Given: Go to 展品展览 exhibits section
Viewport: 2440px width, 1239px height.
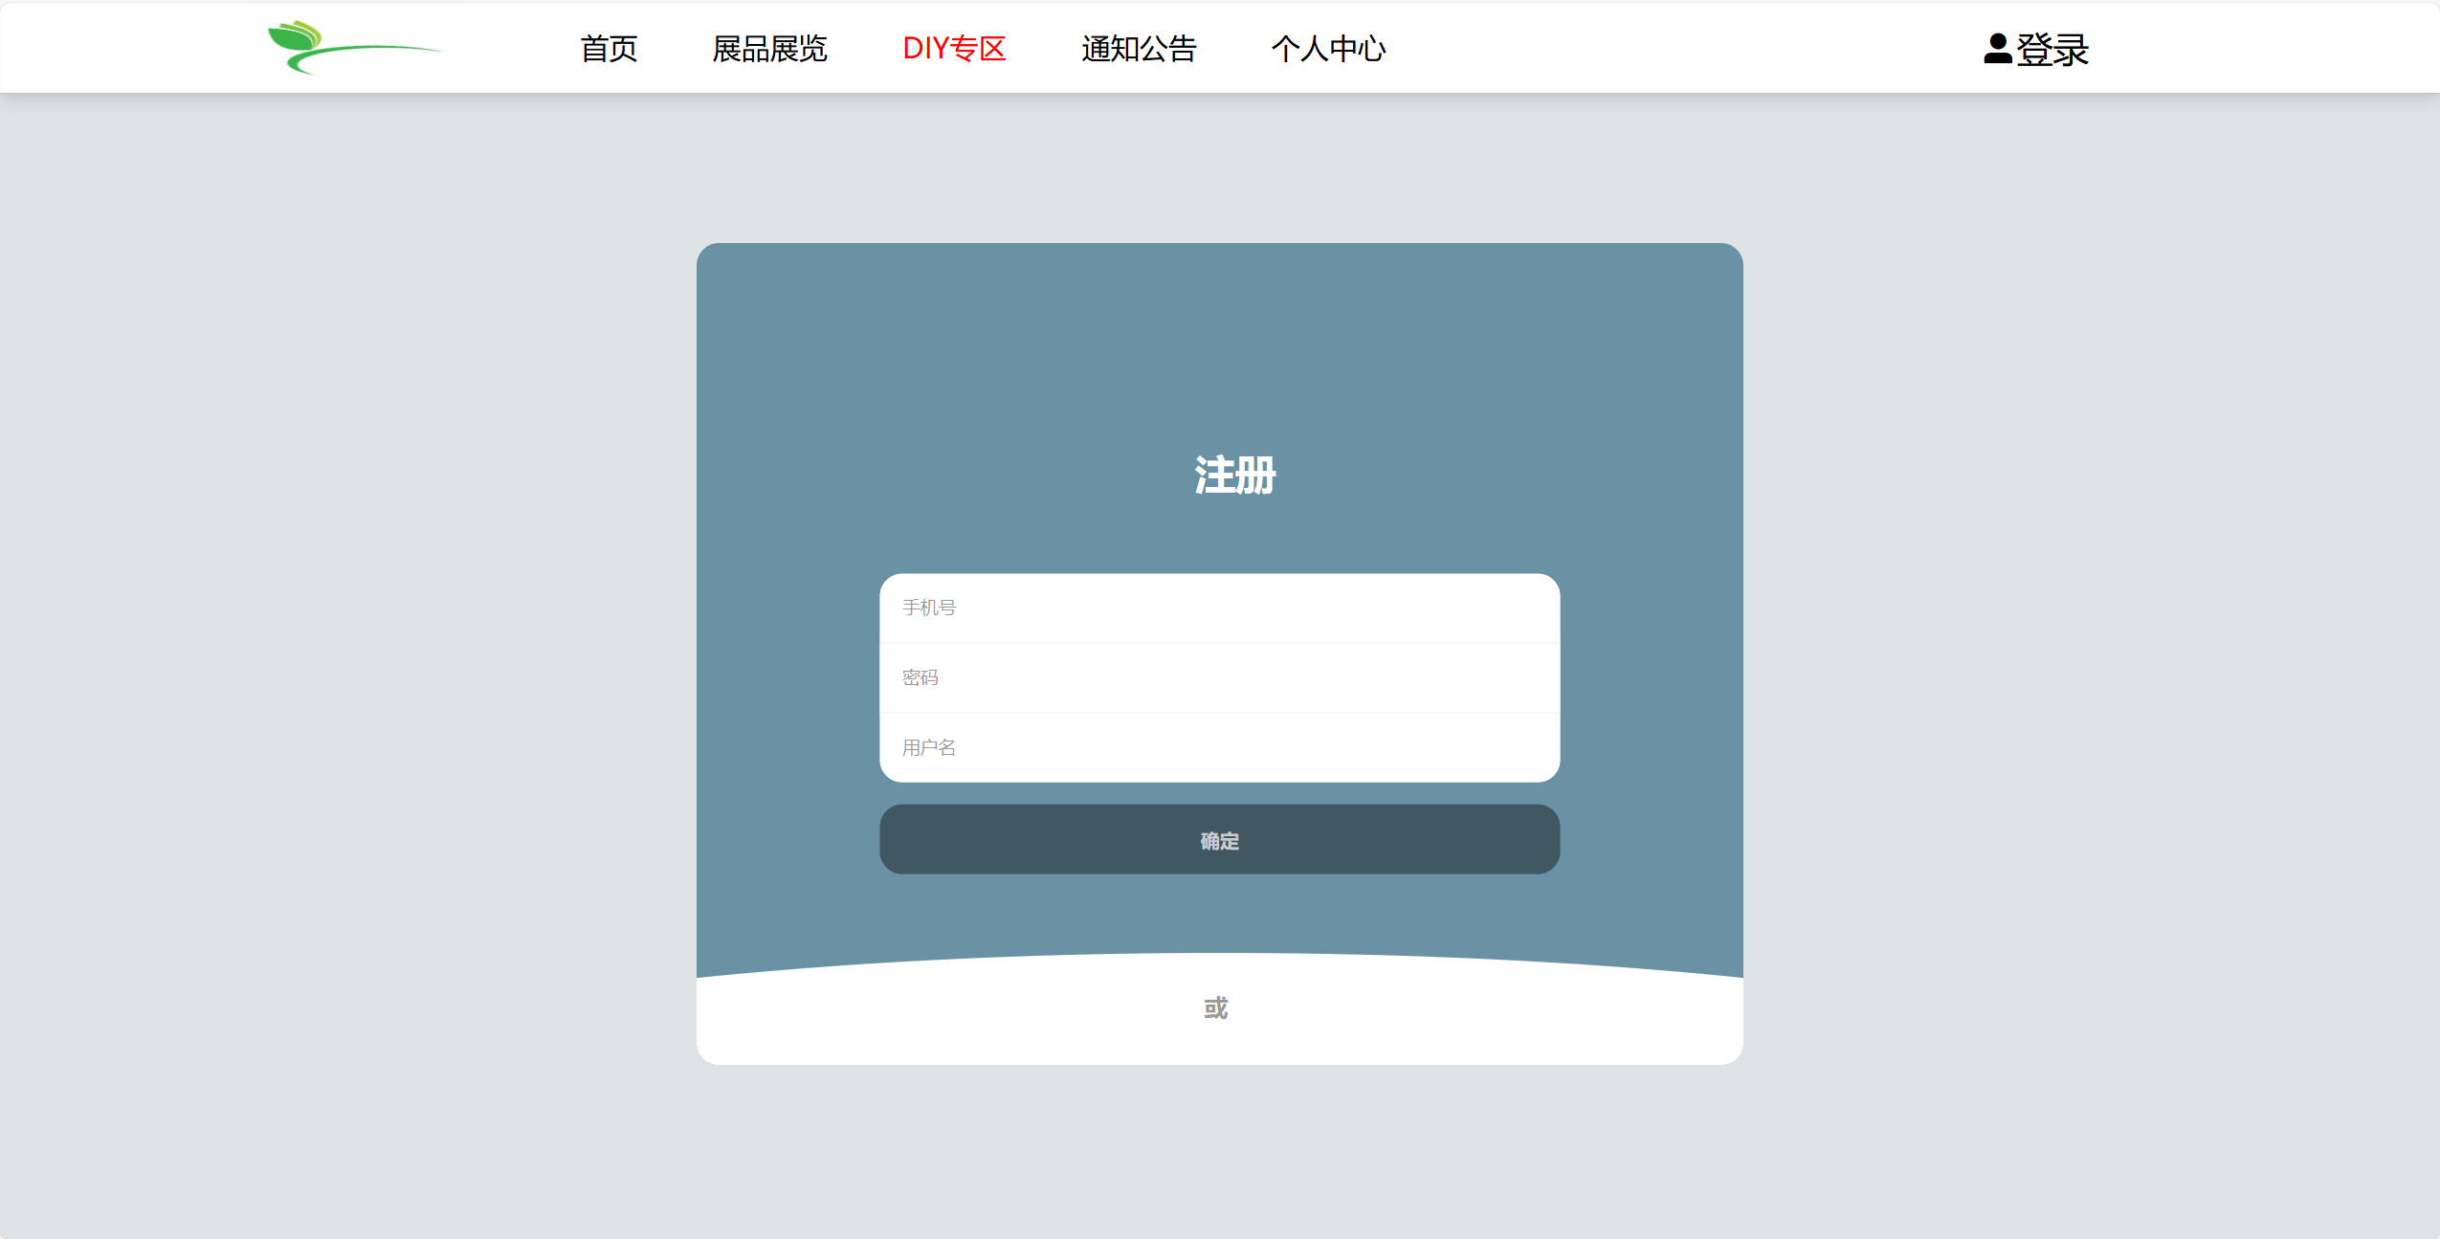Looking at the screenshot, I should coord(769,49).
